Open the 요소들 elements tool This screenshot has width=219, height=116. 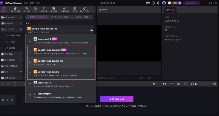tap(54, 10)
